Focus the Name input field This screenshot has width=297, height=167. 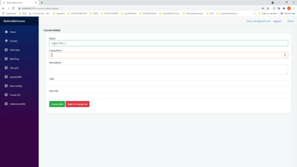[168, 43]
